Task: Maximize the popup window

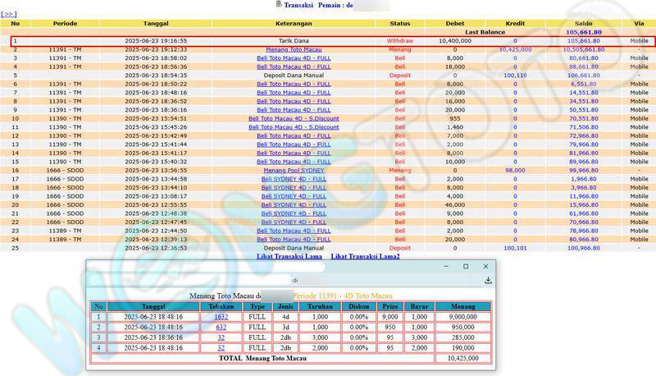Action: coord(466,266)
